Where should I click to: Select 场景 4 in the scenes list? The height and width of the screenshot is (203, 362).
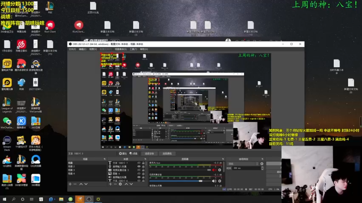(x=87, y=174)
